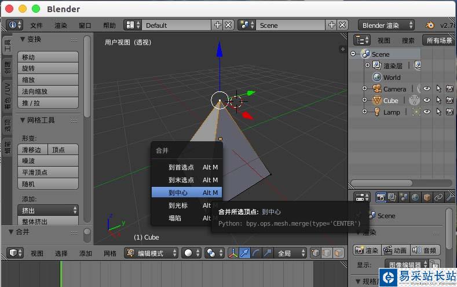
Task: Click the Cube mesh data icon
Action: click(414, 101)
